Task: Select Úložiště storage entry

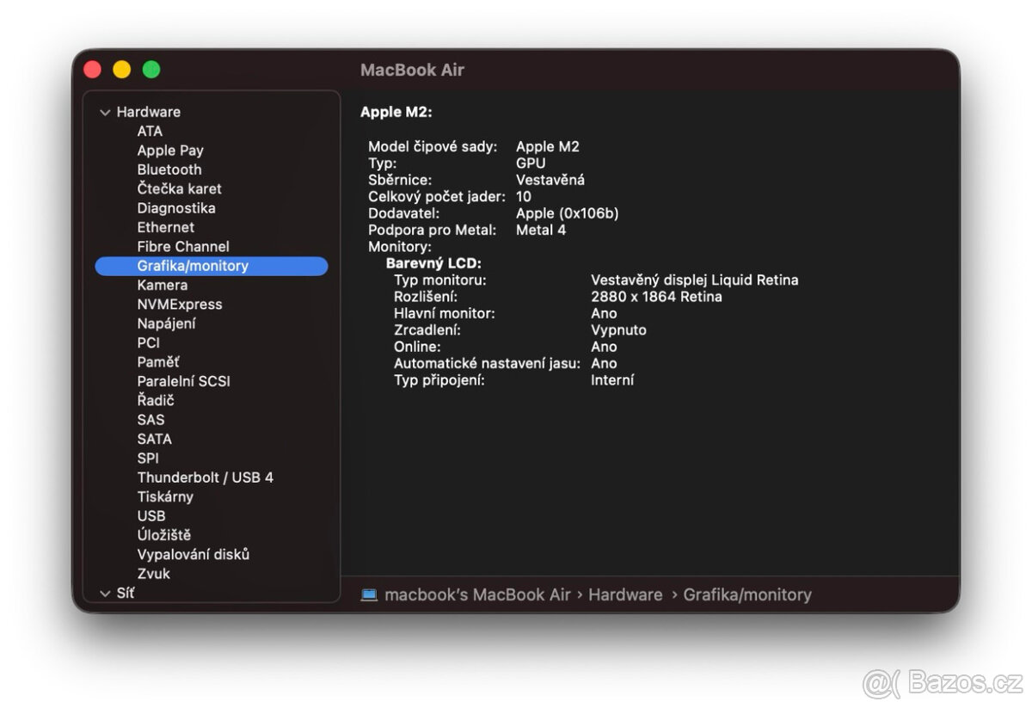Action: [x=164, y=535]
